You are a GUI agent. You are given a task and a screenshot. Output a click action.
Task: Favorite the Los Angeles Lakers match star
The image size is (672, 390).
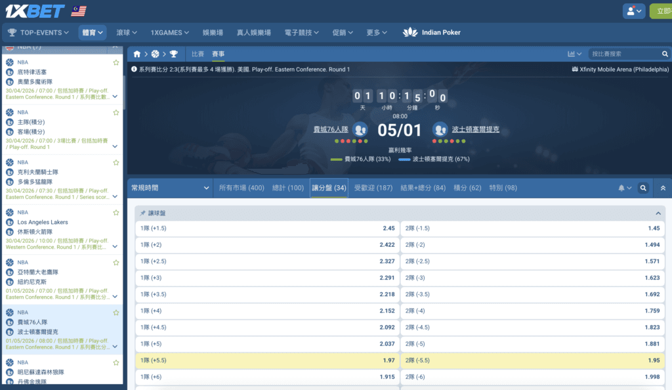pyautogui.click(x=115, y=213)
